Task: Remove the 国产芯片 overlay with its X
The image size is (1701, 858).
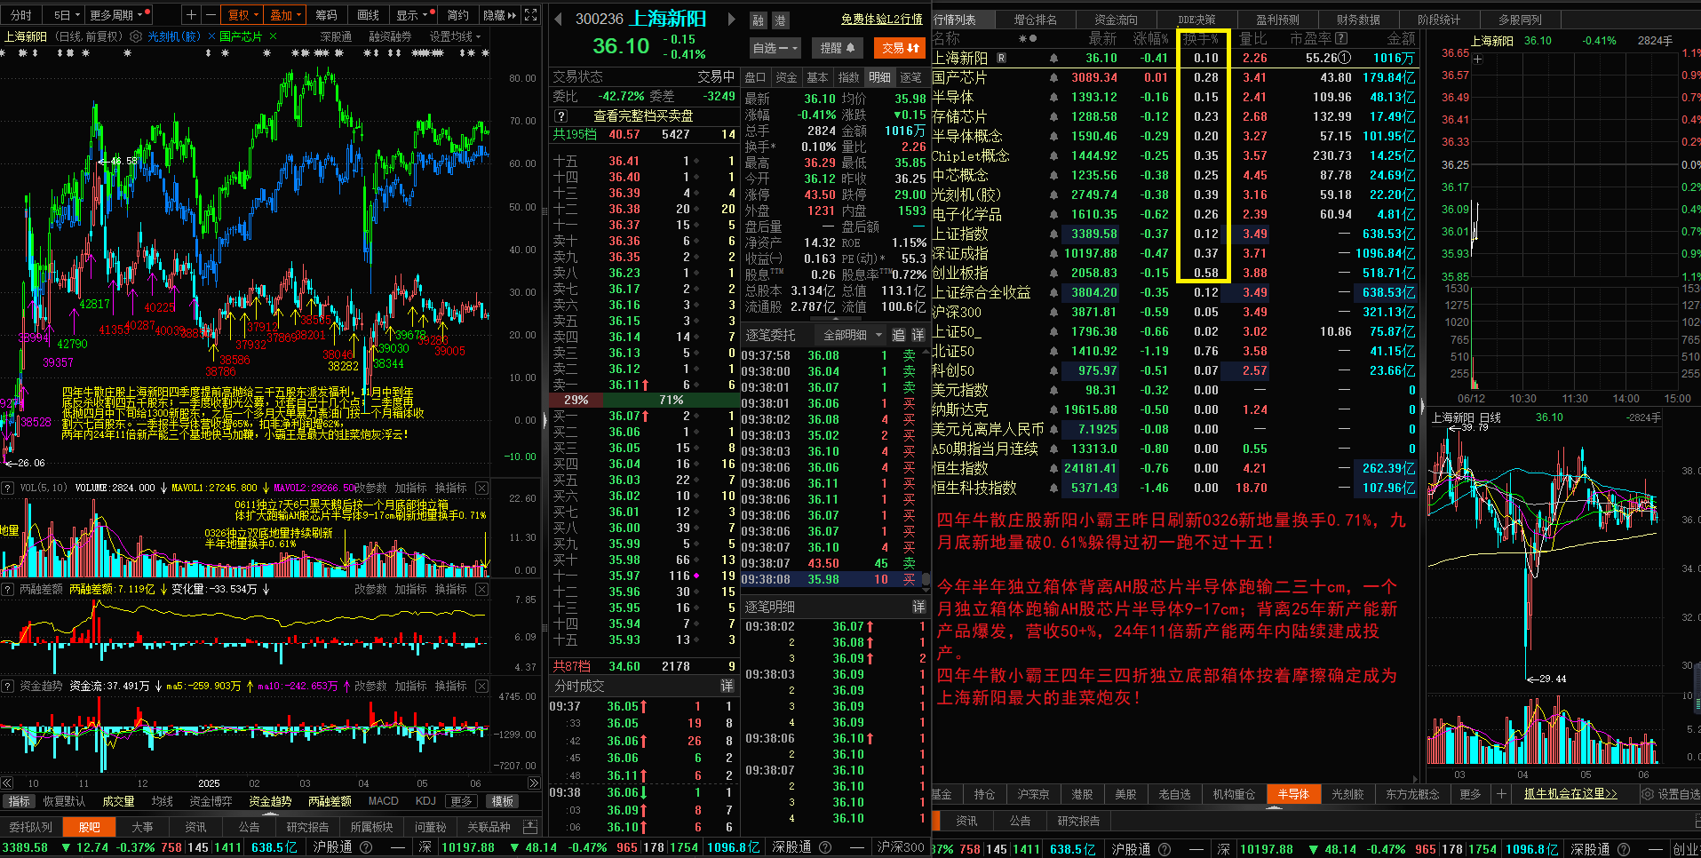Action: coord(273,37)
